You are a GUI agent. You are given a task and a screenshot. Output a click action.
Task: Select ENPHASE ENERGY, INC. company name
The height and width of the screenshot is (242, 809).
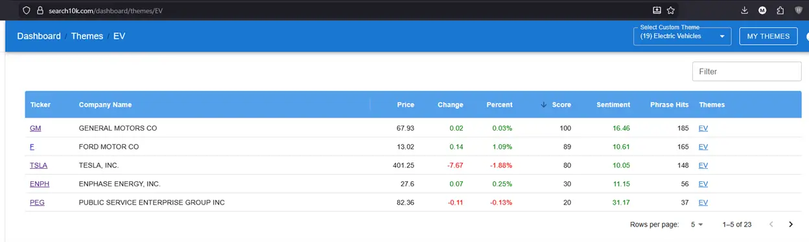tap(119, 184)
